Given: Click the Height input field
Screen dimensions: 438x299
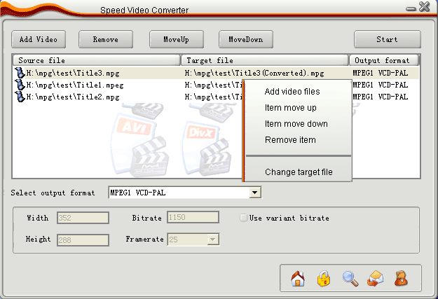Looking at the screenshot, I should (83, 240).
